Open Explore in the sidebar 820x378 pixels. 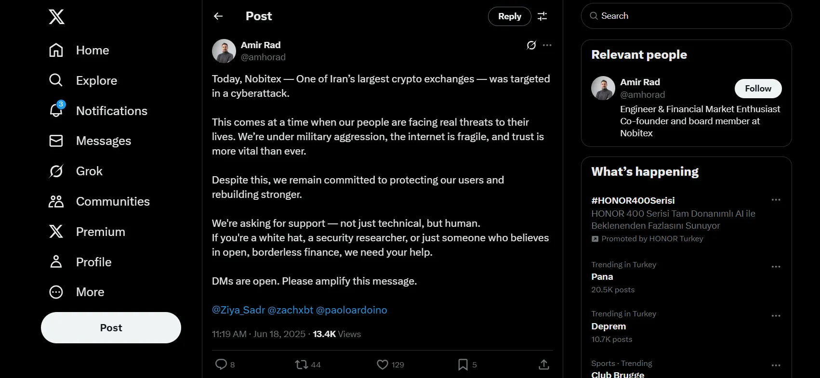tap(96, 80)
